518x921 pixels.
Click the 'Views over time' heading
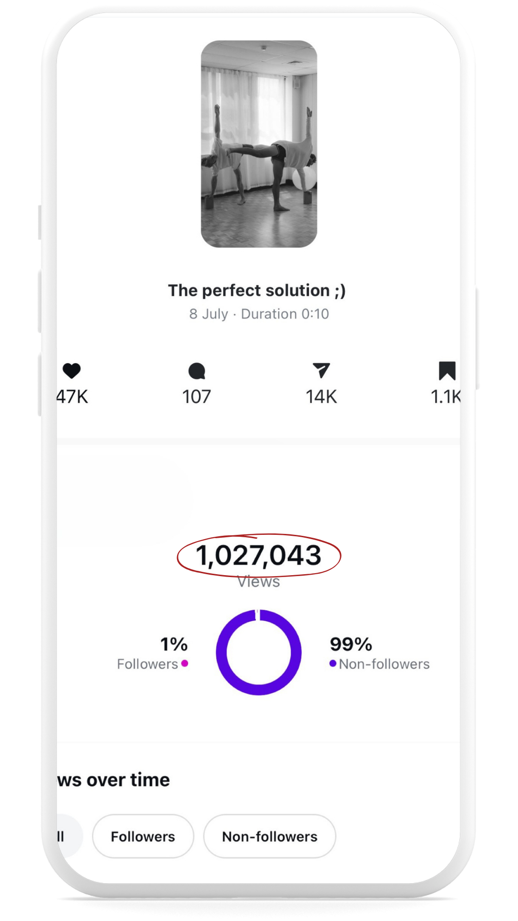tap(113, 779)
